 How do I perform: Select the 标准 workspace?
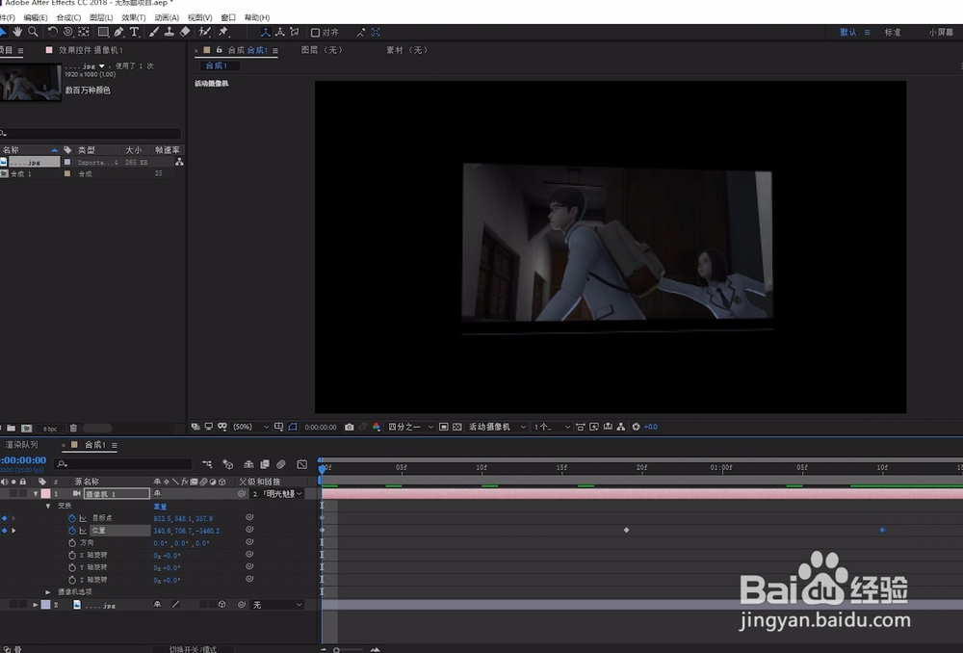893,33
